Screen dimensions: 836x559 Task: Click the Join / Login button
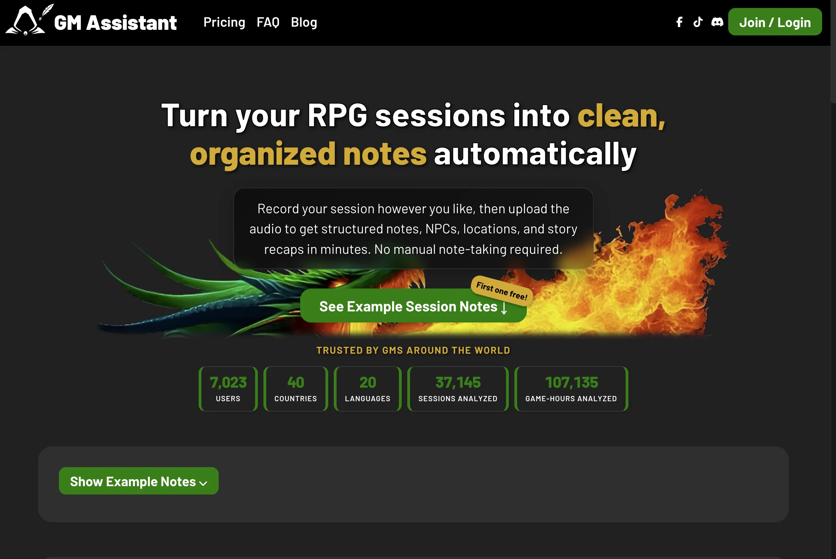775,22
